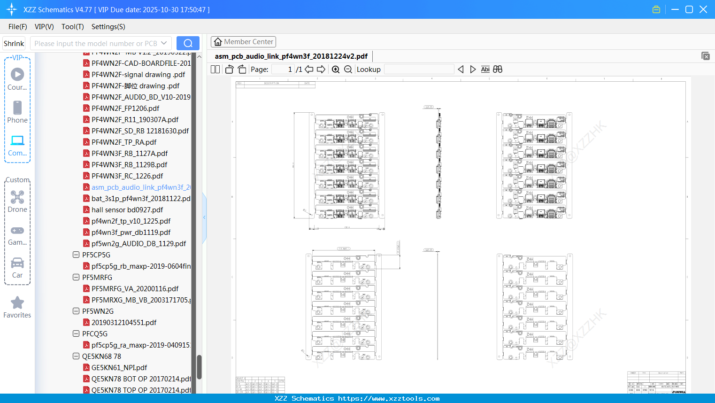
Task: Click the Shrink button
Action: pyautogui.click(x=14, y=43)
